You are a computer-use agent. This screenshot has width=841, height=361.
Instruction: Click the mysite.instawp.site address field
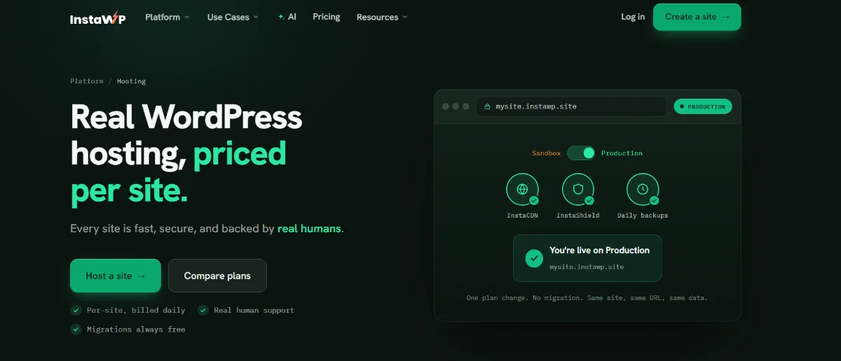571,106
